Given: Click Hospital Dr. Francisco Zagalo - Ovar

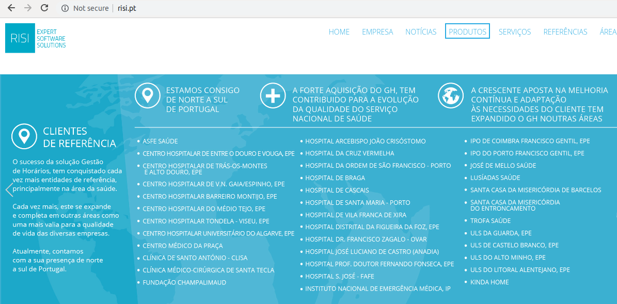Looking at the screenshot, I should pyautogui.click(x=366, y=239).
